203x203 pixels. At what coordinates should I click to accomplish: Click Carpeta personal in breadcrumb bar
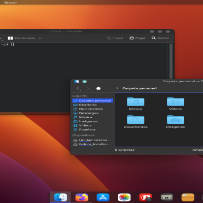(x=140, y=88)
